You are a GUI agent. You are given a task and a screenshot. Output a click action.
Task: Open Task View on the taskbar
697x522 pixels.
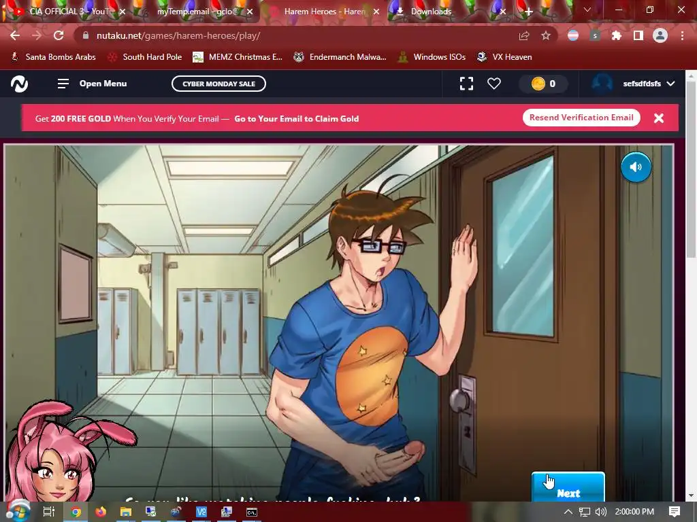tap(49, 512)
